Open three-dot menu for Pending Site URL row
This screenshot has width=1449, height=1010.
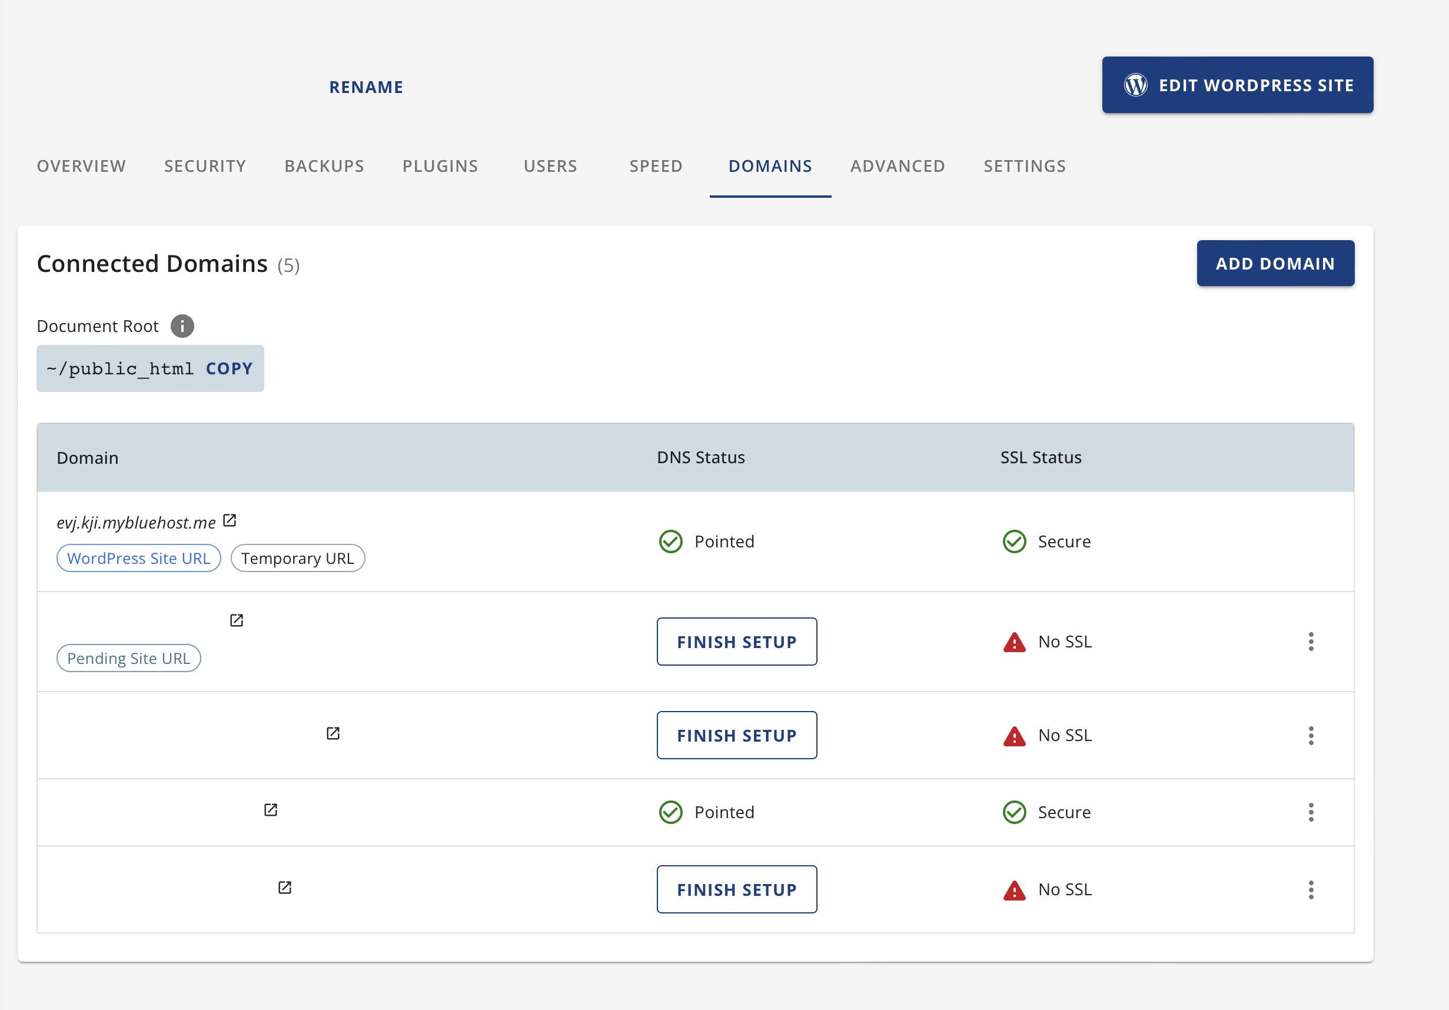click(x=1311, y=642)
